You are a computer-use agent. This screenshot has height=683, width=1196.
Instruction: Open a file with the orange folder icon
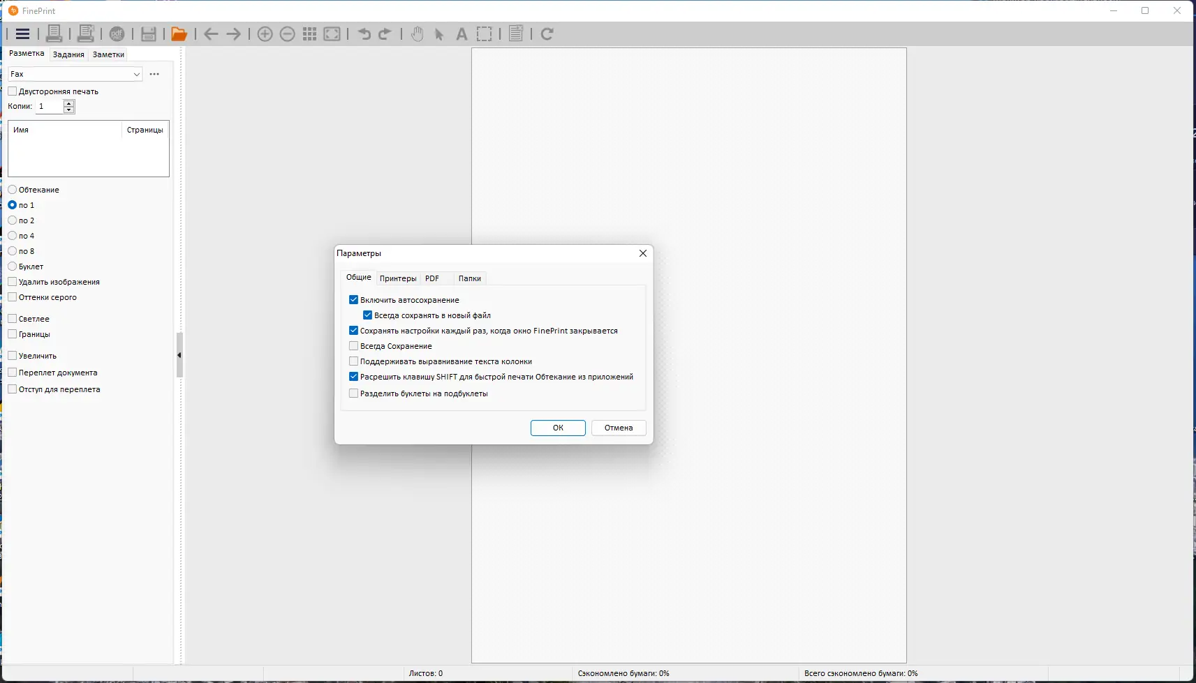point(179,33)
